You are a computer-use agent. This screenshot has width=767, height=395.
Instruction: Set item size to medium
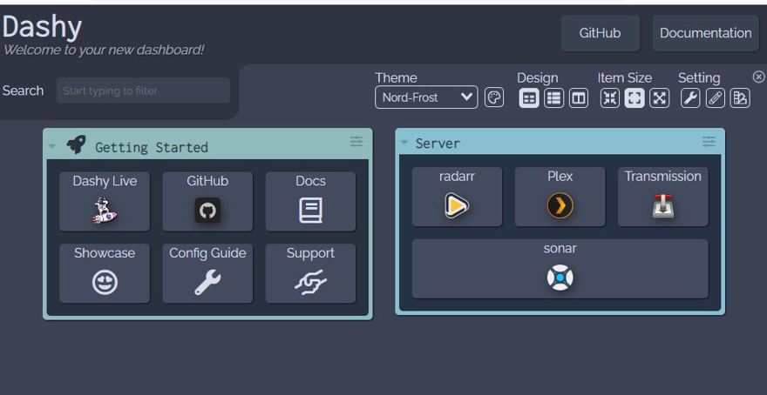coord(635,98)
